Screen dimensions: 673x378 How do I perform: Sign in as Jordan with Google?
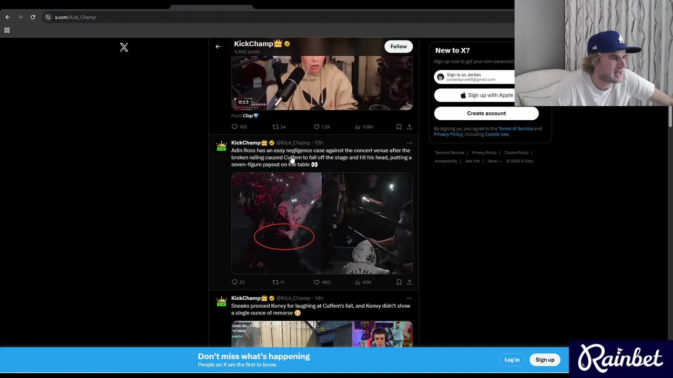474,77
